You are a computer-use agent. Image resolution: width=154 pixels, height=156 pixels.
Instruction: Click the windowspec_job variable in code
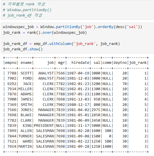(x=18, y=27)
